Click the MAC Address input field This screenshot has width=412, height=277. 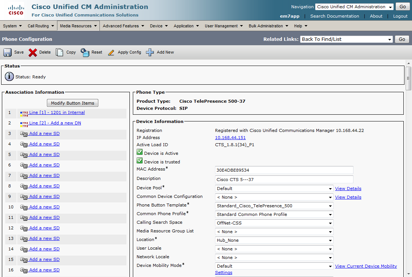(x=284, y=170)
